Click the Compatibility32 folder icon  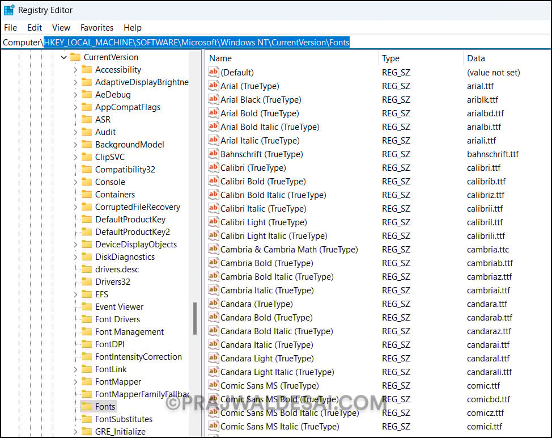[87, 170]
